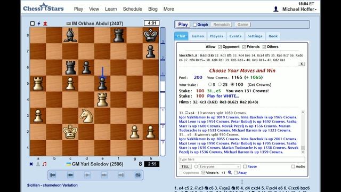The width and height of the screenshot is (341, 192).
Task: Click the black pawn on e5
Action: pyautogui.click(x=102, y=83)
